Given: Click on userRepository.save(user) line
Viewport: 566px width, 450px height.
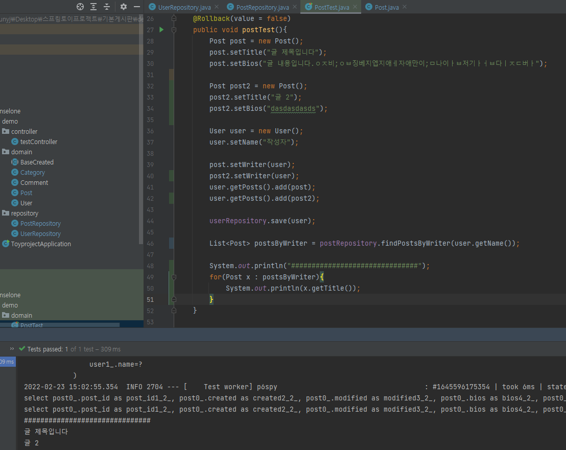Looking at the screenshot, I should (262, 221).
